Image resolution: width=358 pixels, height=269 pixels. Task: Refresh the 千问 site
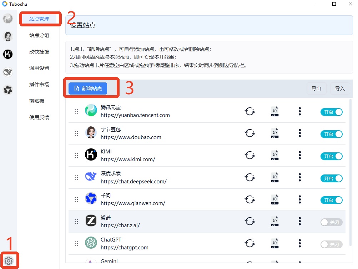(x=250, y=199)
